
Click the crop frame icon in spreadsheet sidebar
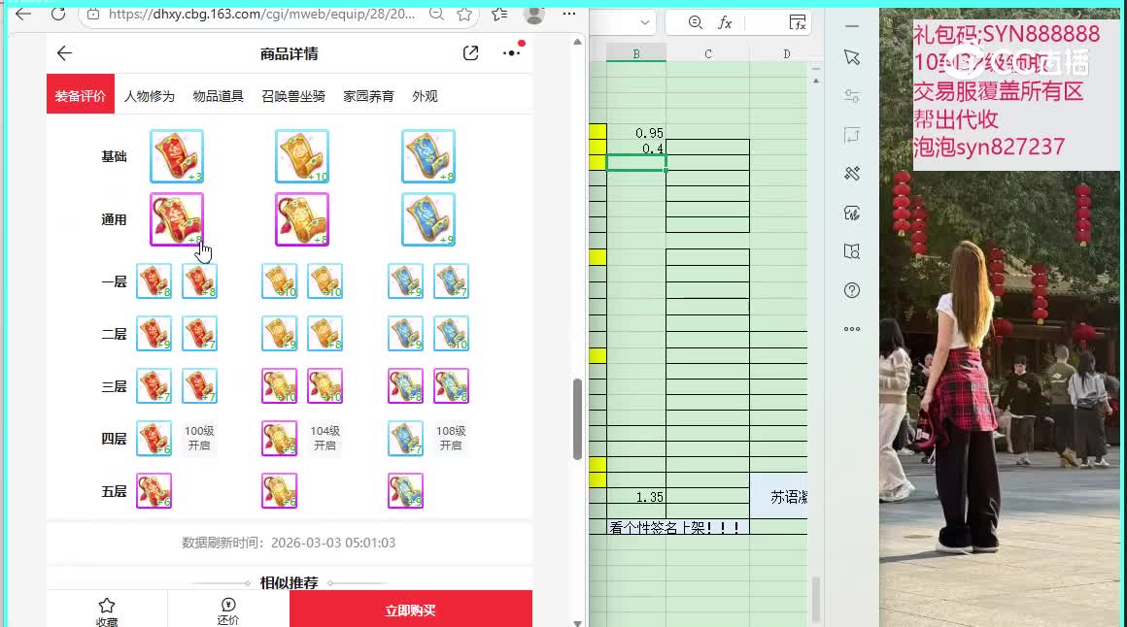pyautogui.click(x=852, y=135)
